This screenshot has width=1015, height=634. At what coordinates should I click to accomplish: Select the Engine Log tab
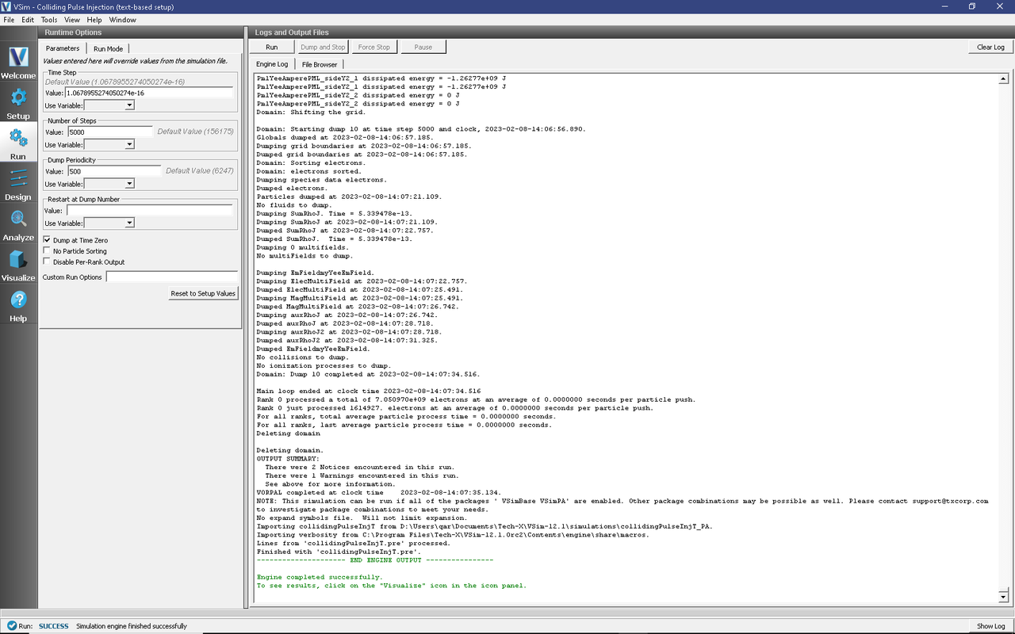click(272, 63)
